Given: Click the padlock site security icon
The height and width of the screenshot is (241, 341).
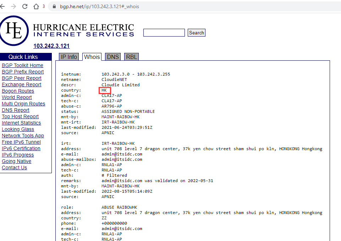Looking at the screenshot, I should click(x=54, y=6).
